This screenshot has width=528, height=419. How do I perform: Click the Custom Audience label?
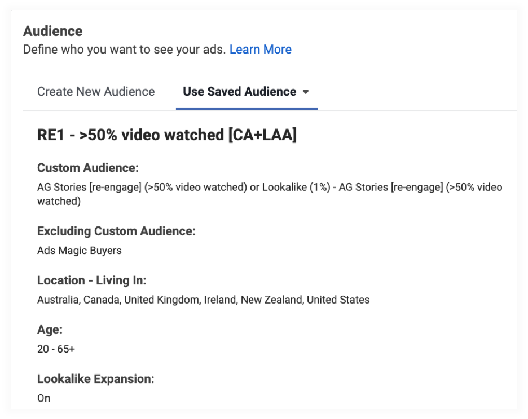pos(87,168)
